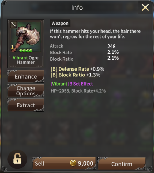Click the Enhance button
154x173 pixels.
point(26,76)
